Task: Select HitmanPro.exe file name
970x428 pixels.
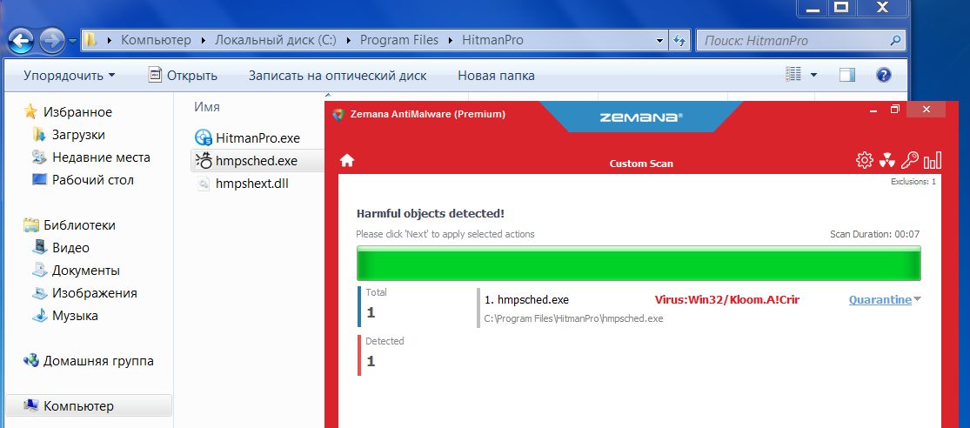Action: click(258, 138)
